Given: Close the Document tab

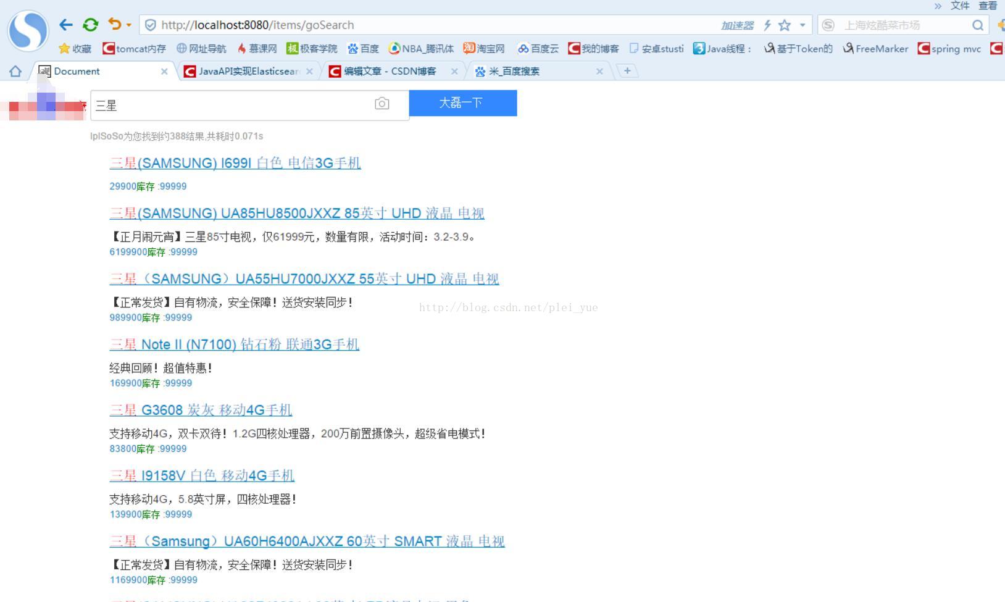Looking at the screenshot, I should (164, 72).
